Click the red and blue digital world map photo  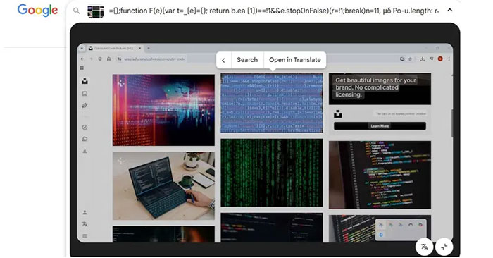163,110
